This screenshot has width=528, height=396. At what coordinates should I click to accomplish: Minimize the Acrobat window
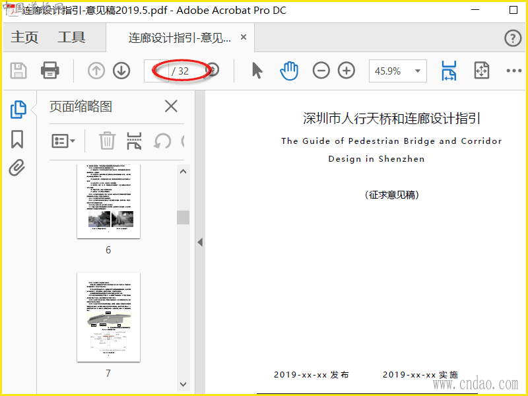click(475, 10)
